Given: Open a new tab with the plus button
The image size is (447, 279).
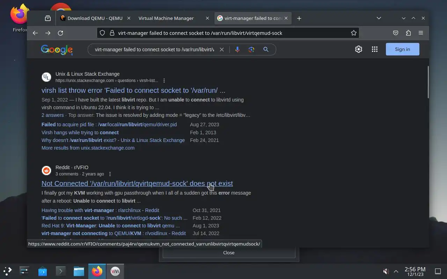Looking at the screenshot, I should pyautogui.click(x=299, y=18).
